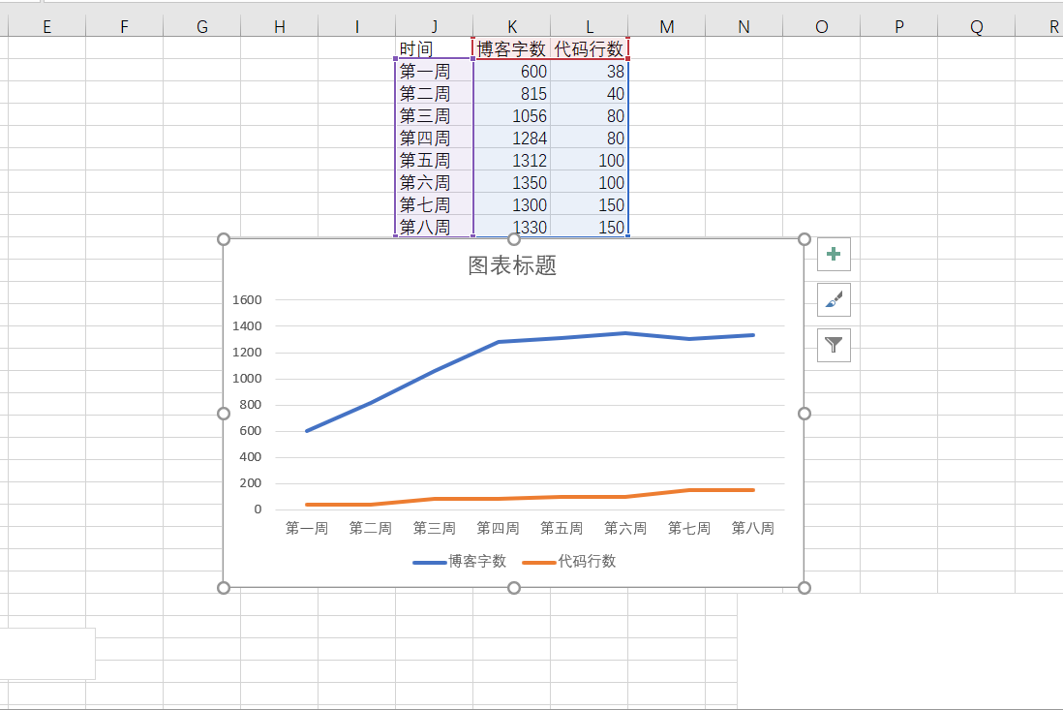Select cell 第一周 in the table
This screenshot has width=1063, height=710.
434,72
